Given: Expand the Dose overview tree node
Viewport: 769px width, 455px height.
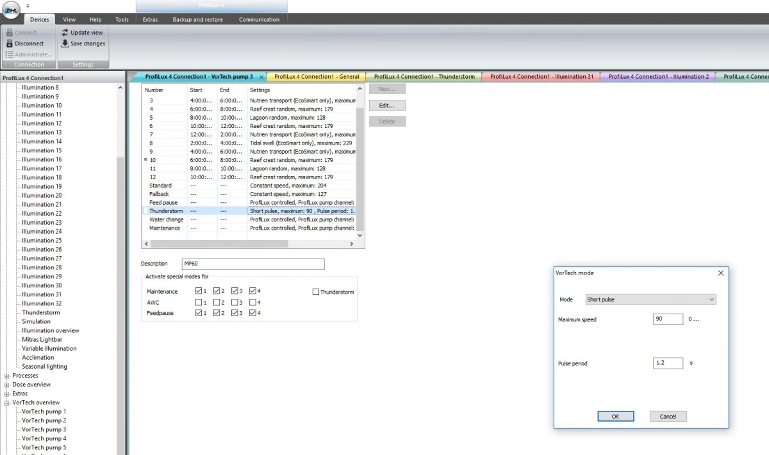Looking at the screenshot, I should coord(7,385).
